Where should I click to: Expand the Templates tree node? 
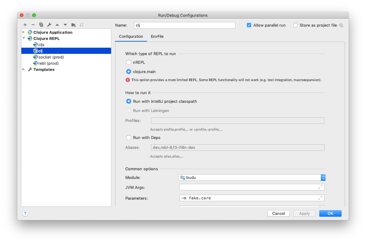24,69
